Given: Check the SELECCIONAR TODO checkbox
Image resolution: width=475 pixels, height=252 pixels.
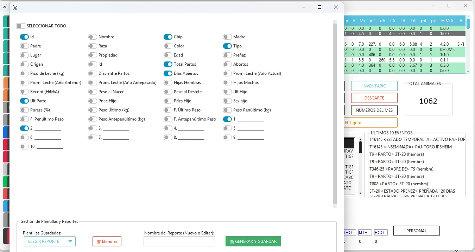Looking at the screenshot, I should pos(21,26).
